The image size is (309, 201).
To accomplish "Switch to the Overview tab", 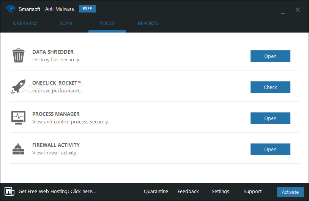I will pyautogui.click(x=25, y=23).
